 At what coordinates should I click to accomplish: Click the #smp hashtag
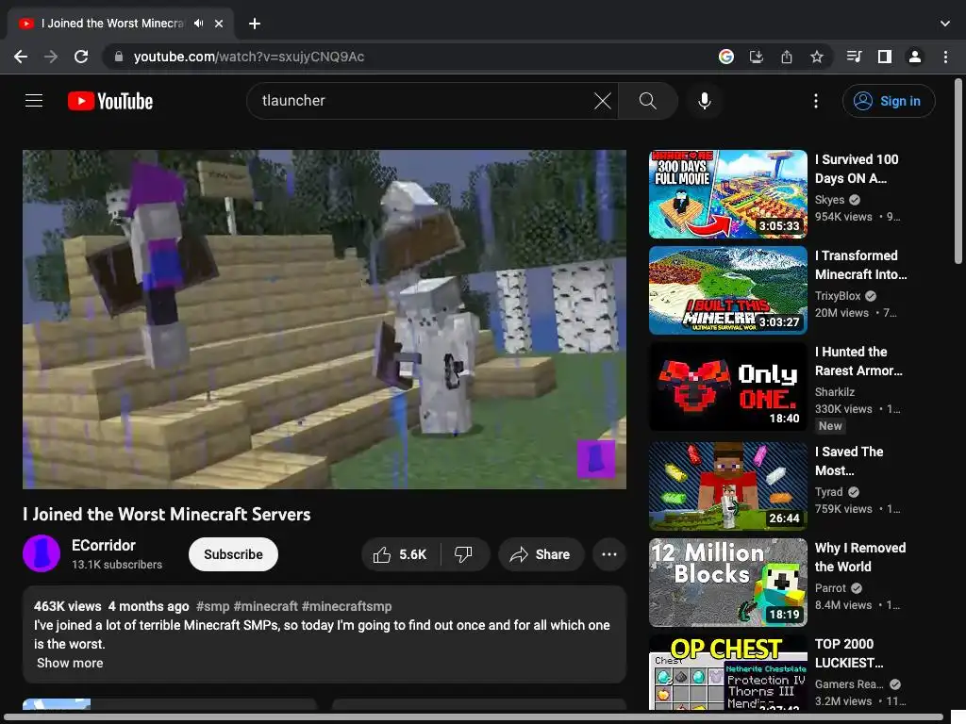pos(212,606)
